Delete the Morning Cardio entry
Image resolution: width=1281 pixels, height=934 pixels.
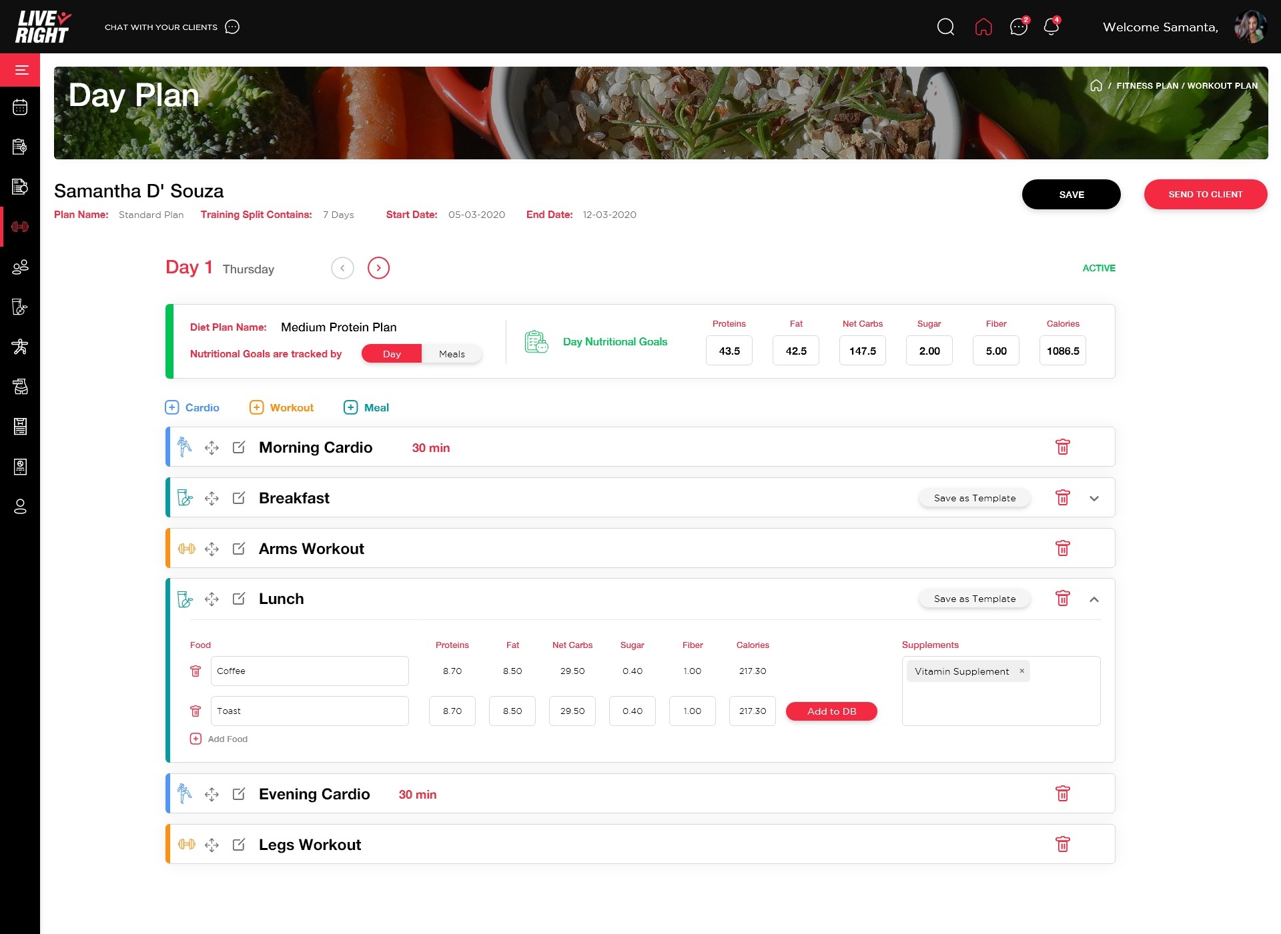1062,447
